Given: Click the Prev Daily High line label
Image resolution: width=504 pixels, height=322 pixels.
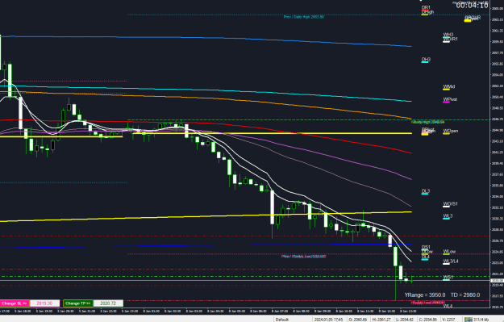Looking at the screenshot, I should [304, 17].
